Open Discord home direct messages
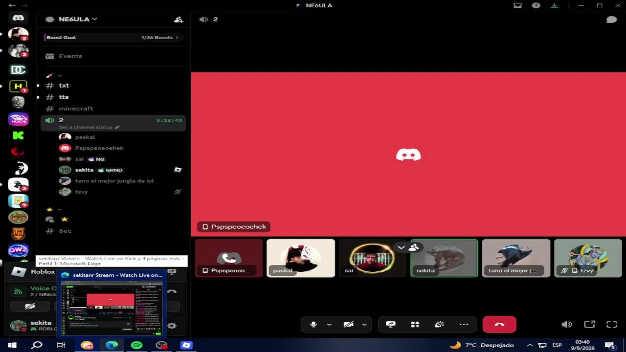 point(18,18)
